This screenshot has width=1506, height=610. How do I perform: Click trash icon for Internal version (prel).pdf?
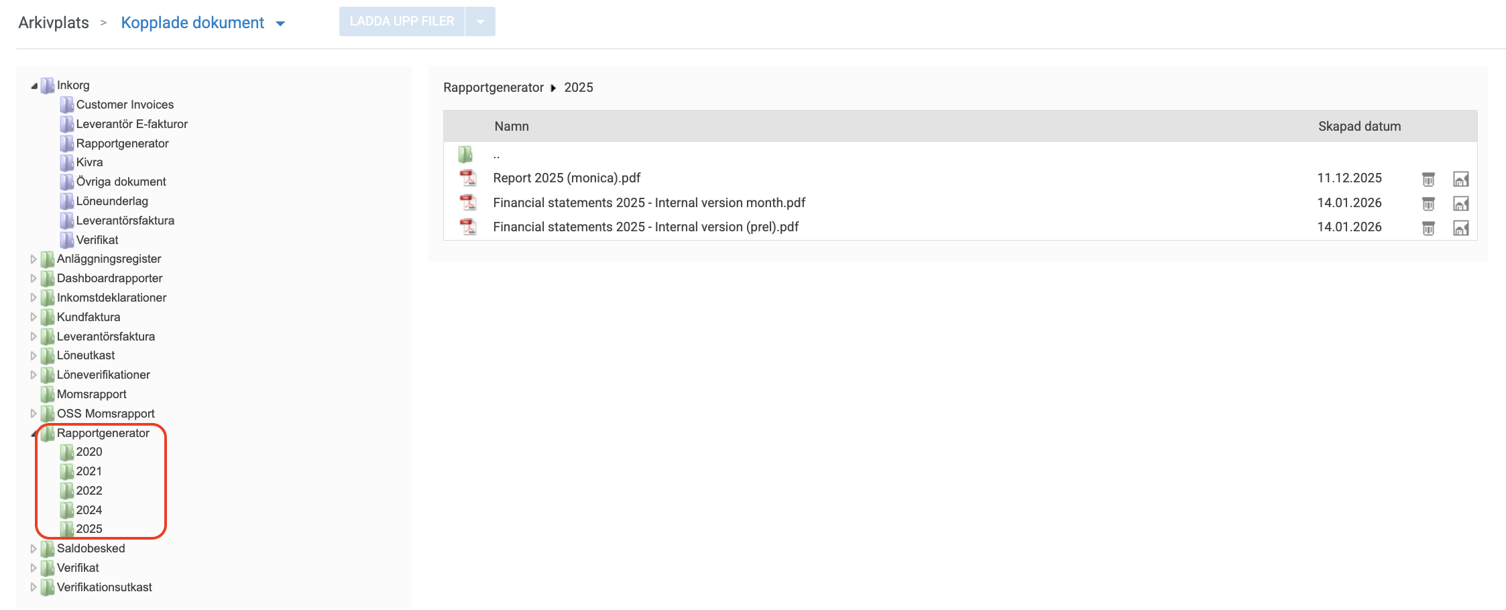pyautogui.click(x=1428, y=229)
